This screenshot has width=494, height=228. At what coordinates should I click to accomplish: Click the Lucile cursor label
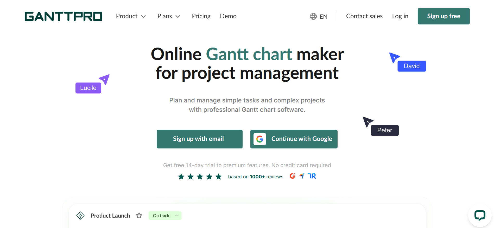pos(88,88)
